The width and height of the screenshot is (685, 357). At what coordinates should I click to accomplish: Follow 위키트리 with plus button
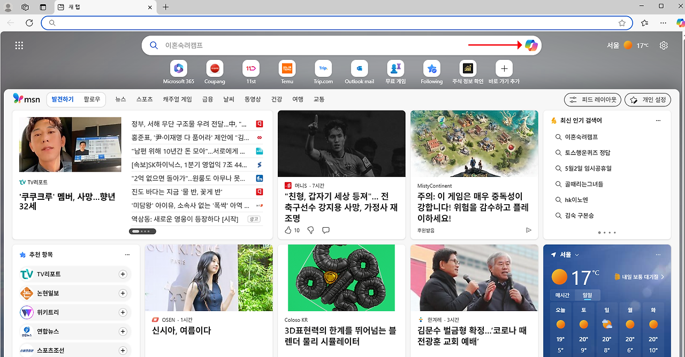(123, 312)
